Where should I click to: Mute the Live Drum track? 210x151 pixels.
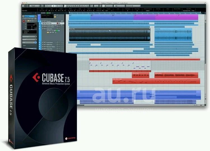point(43,43)
